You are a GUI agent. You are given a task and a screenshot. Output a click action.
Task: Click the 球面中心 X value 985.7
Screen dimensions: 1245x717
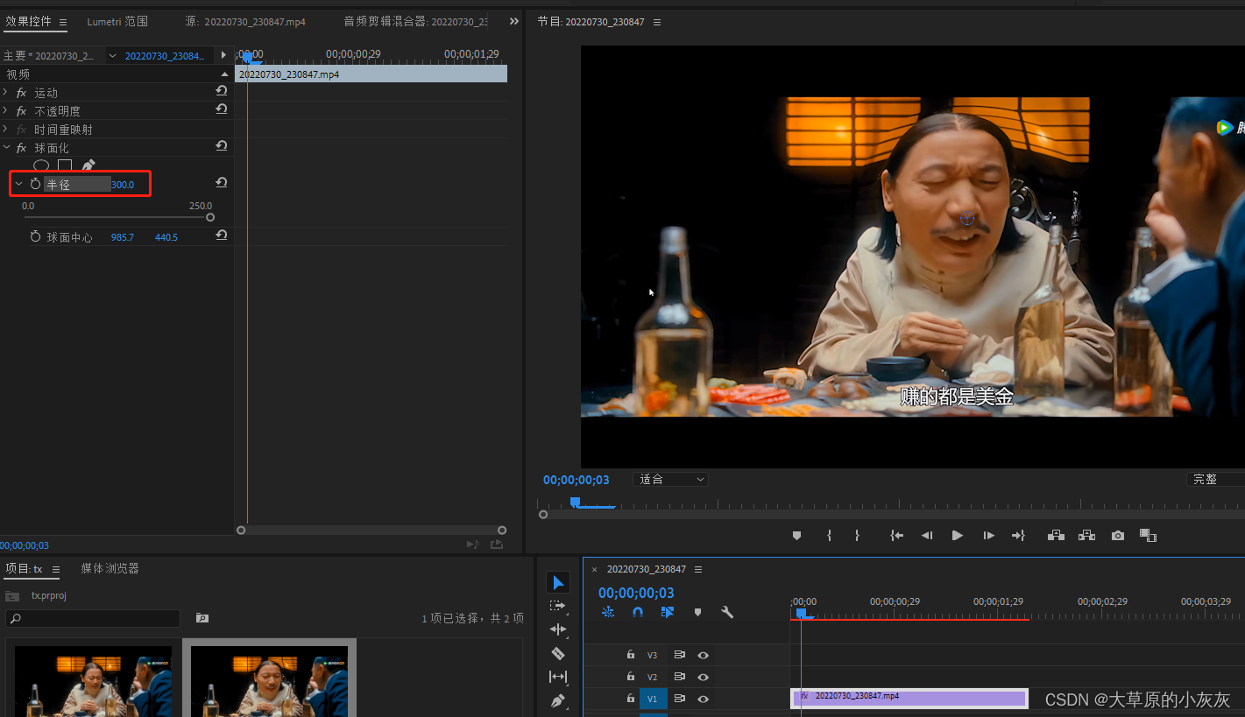pyautogui.click(x=123, y=237)
